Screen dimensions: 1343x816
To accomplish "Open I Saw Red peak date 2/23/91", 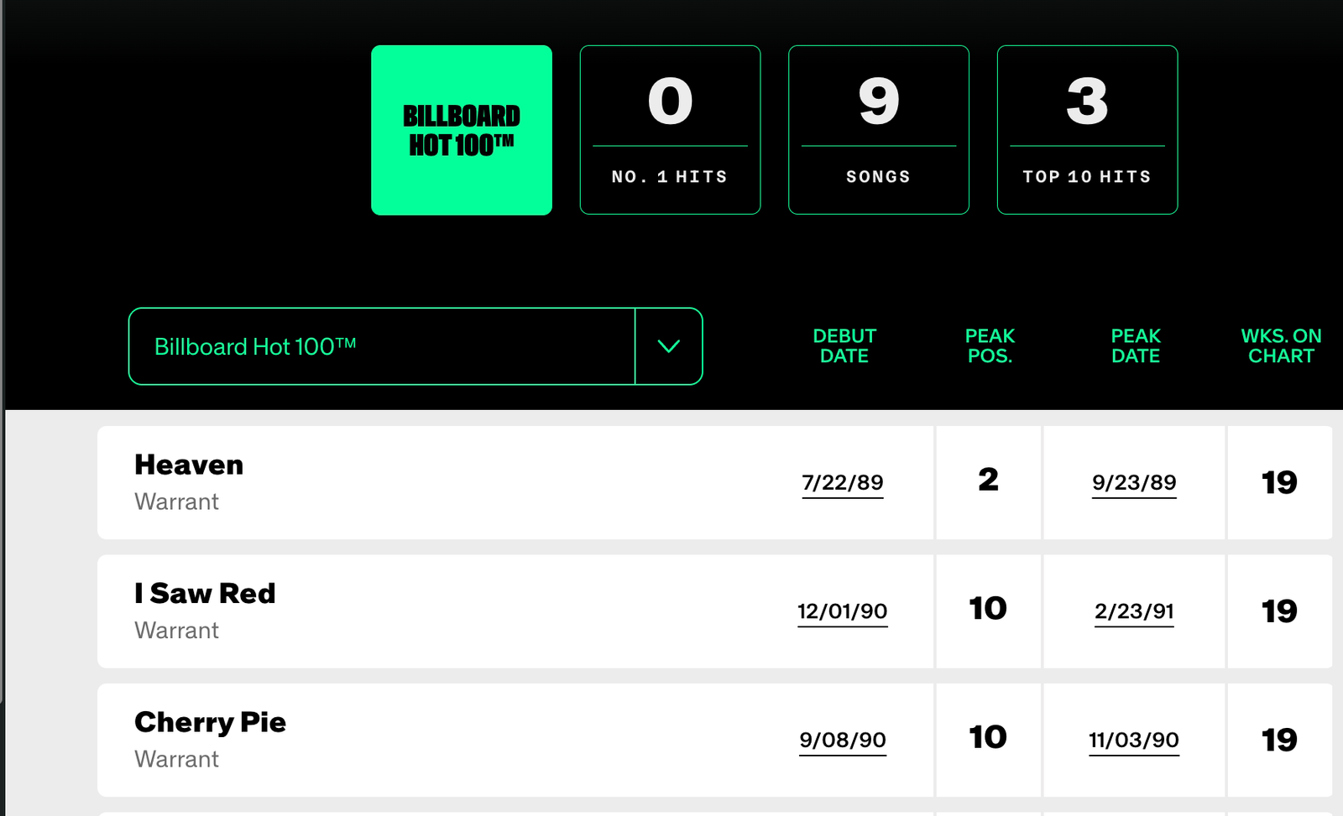I will [x=1134, y=611].
